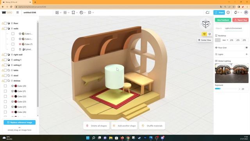This screenshot has height=141, width=250.
Task: Open the user profile avatar
Action: (x=246, y=13)
